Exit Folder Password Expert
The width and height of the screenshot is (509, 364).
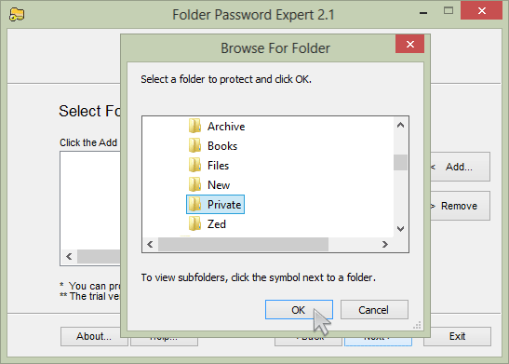[x=457, y=336]
